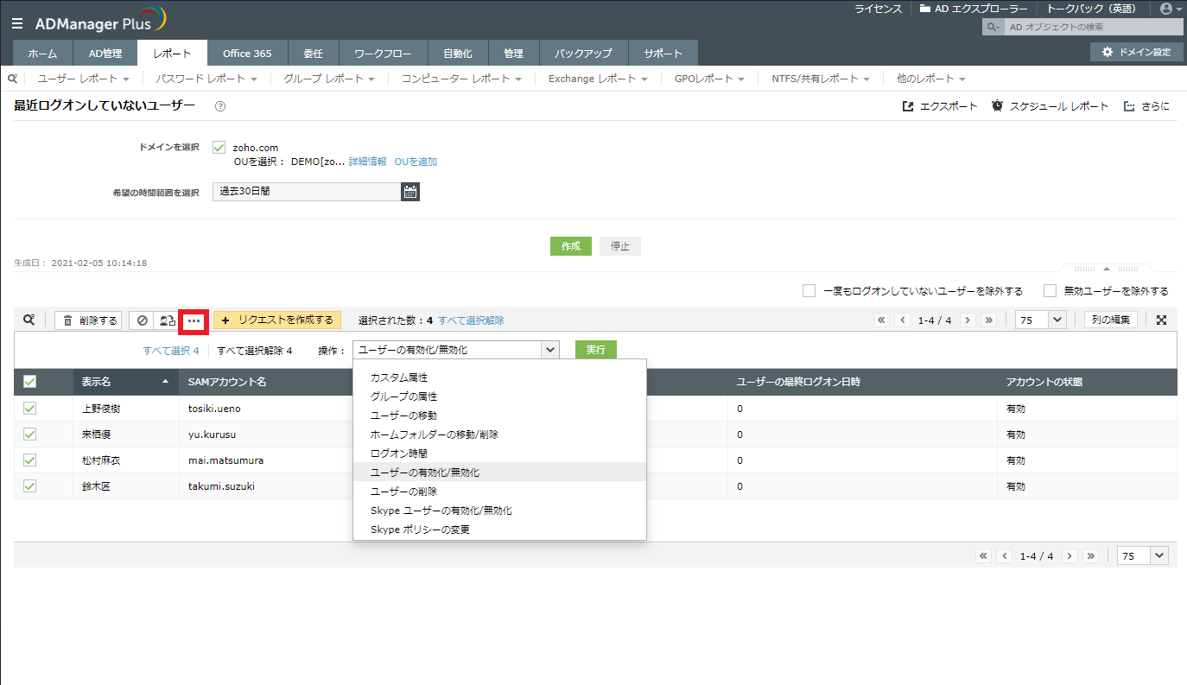Expand the GPOレポート dropdown
This screenshot has height=685, width=1187.
pyautogui.click(x=709, y=79)
